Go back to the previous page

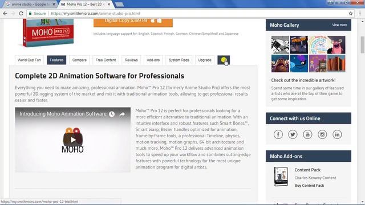5,14
